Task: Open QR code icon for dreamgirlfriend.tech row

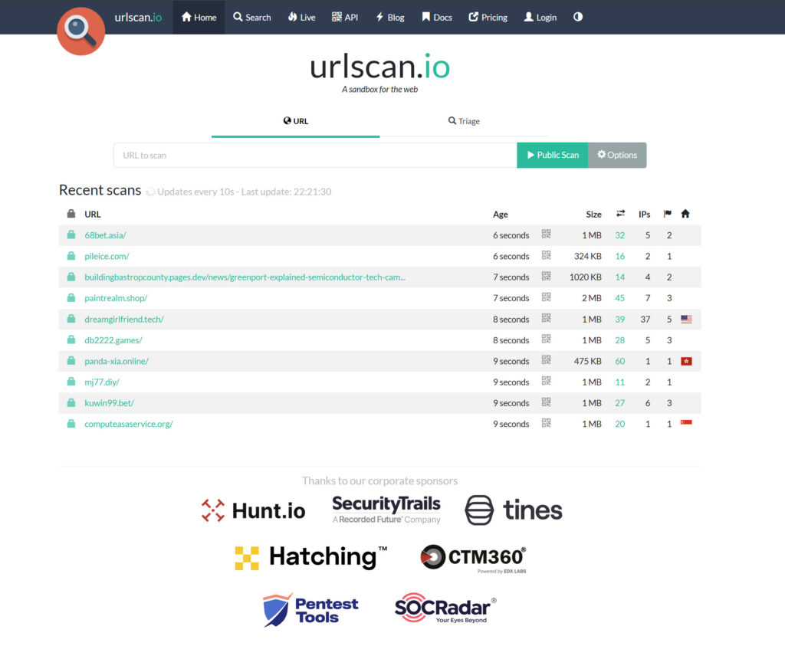Action: click(546, 318)
